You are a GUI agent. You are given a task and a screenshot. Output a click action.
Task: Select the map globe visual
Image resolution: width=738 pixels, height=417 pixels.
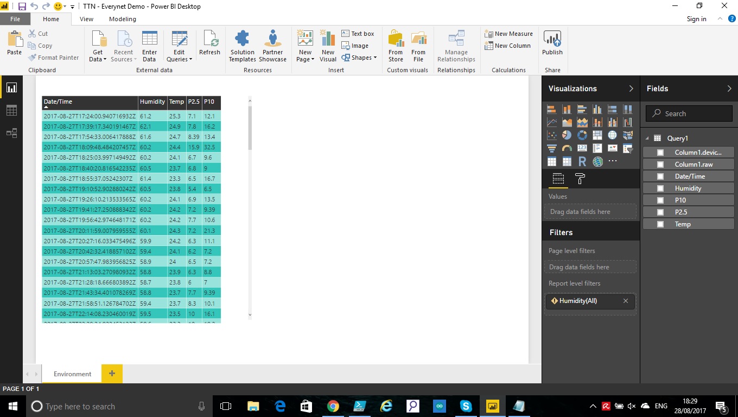click(x=613, y=135)
